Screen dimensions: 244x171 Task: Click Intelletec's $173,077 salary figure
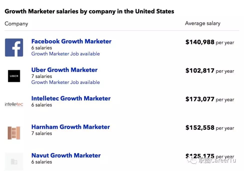(200, 99)
